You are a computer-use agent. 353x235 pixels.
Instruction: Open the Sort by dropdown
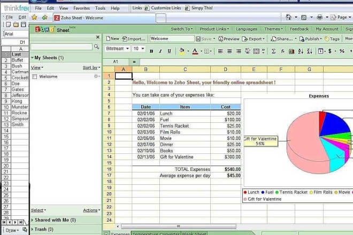[x=91, y=67]
